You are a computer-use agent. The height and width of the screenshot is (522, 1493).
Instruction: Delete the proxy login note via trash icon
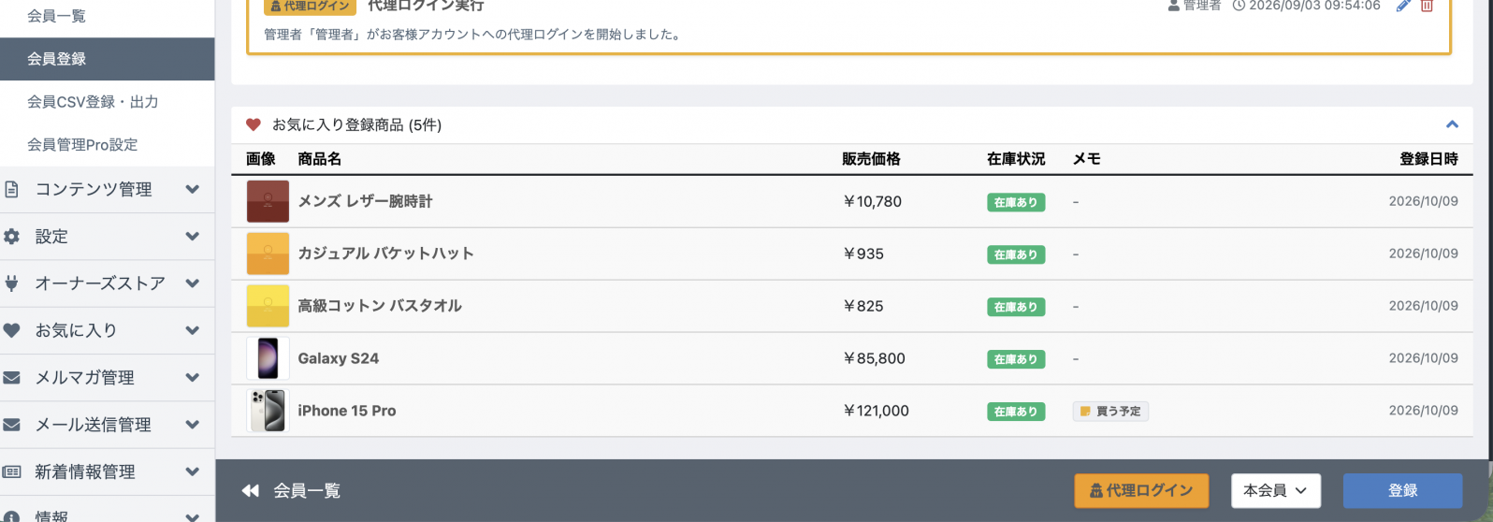coord(1427,6)
